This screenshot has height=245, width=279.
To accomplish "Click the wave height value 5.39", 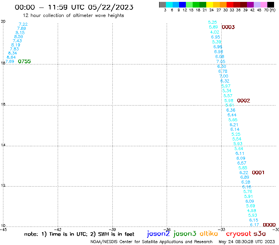I will tap(216, 42).
